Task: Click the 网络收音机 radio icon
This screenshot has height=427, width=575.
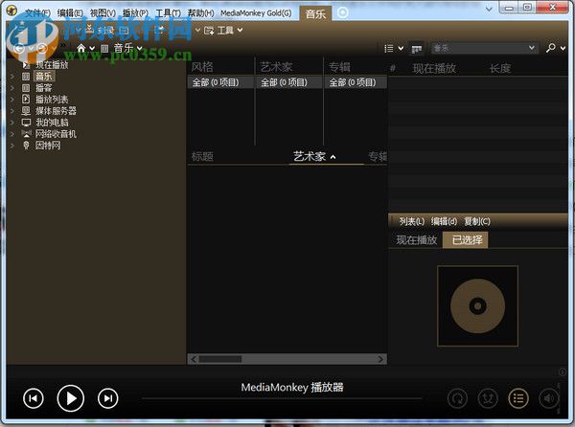Action: [26, 134]
